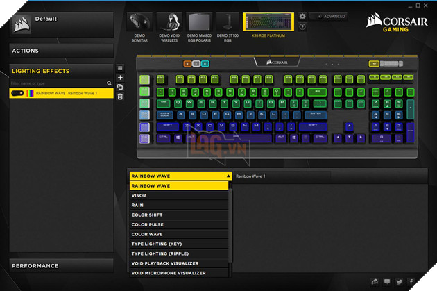Image resolution: width=437 pixels, height=291 pixels.
Task: Select the left Windows key on keyboard
Action: point(178,139)
